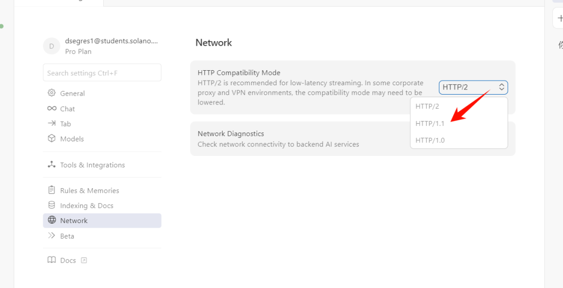Click the plus icon at top right
563x288 pixels.
tap(560, 18)
